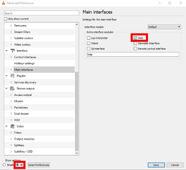186x170 pixels.
Task: Expand the Stream filters node
Action: click(x=11, y=32)
